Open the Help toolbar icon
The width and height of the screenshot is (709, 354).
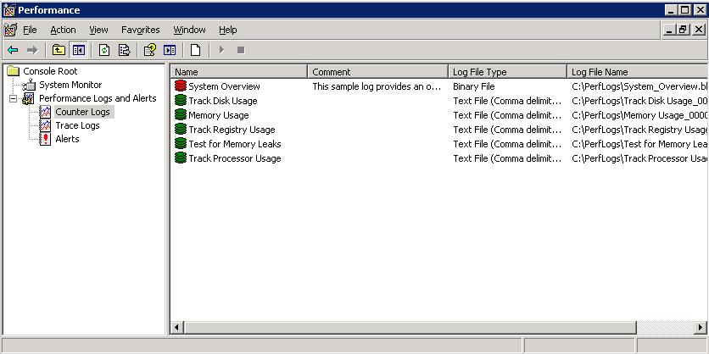149,50
